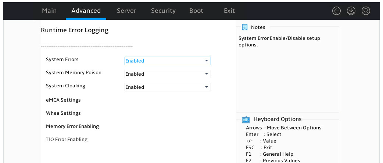
Task: Switch to the Server tab
Action: 126,11
